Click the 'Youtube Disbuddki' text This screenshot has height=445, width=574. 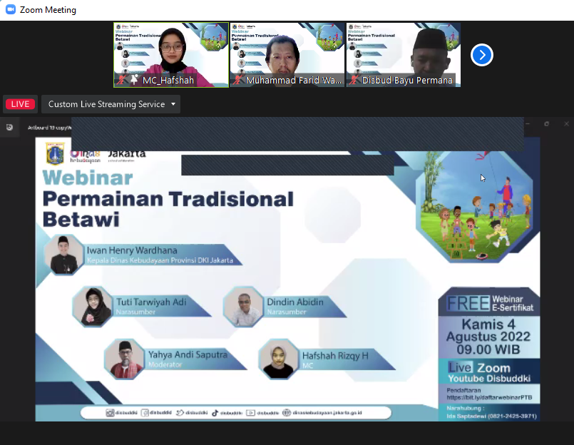[489, 379]
